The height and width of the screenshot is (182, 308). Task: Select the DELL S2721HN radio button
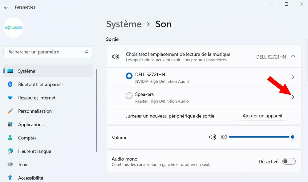(129, 76)
